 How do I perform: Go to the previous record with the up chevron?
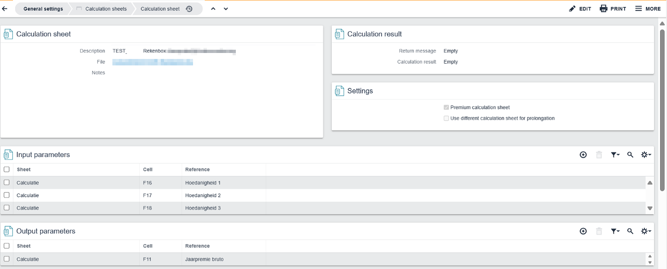coord(213,9)
